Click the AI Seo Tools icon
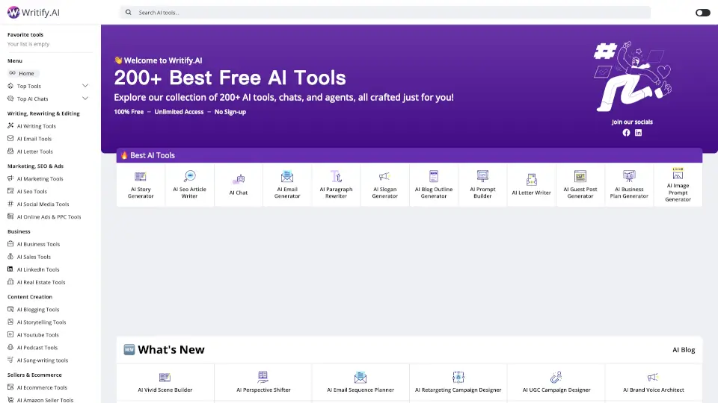Image resolution: width=718 pixels, height=403 pixels. pyautogui.click(x=10, y=192)
